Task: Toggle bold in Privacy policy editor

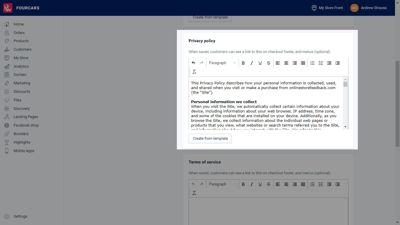Action: coord(243,63)
